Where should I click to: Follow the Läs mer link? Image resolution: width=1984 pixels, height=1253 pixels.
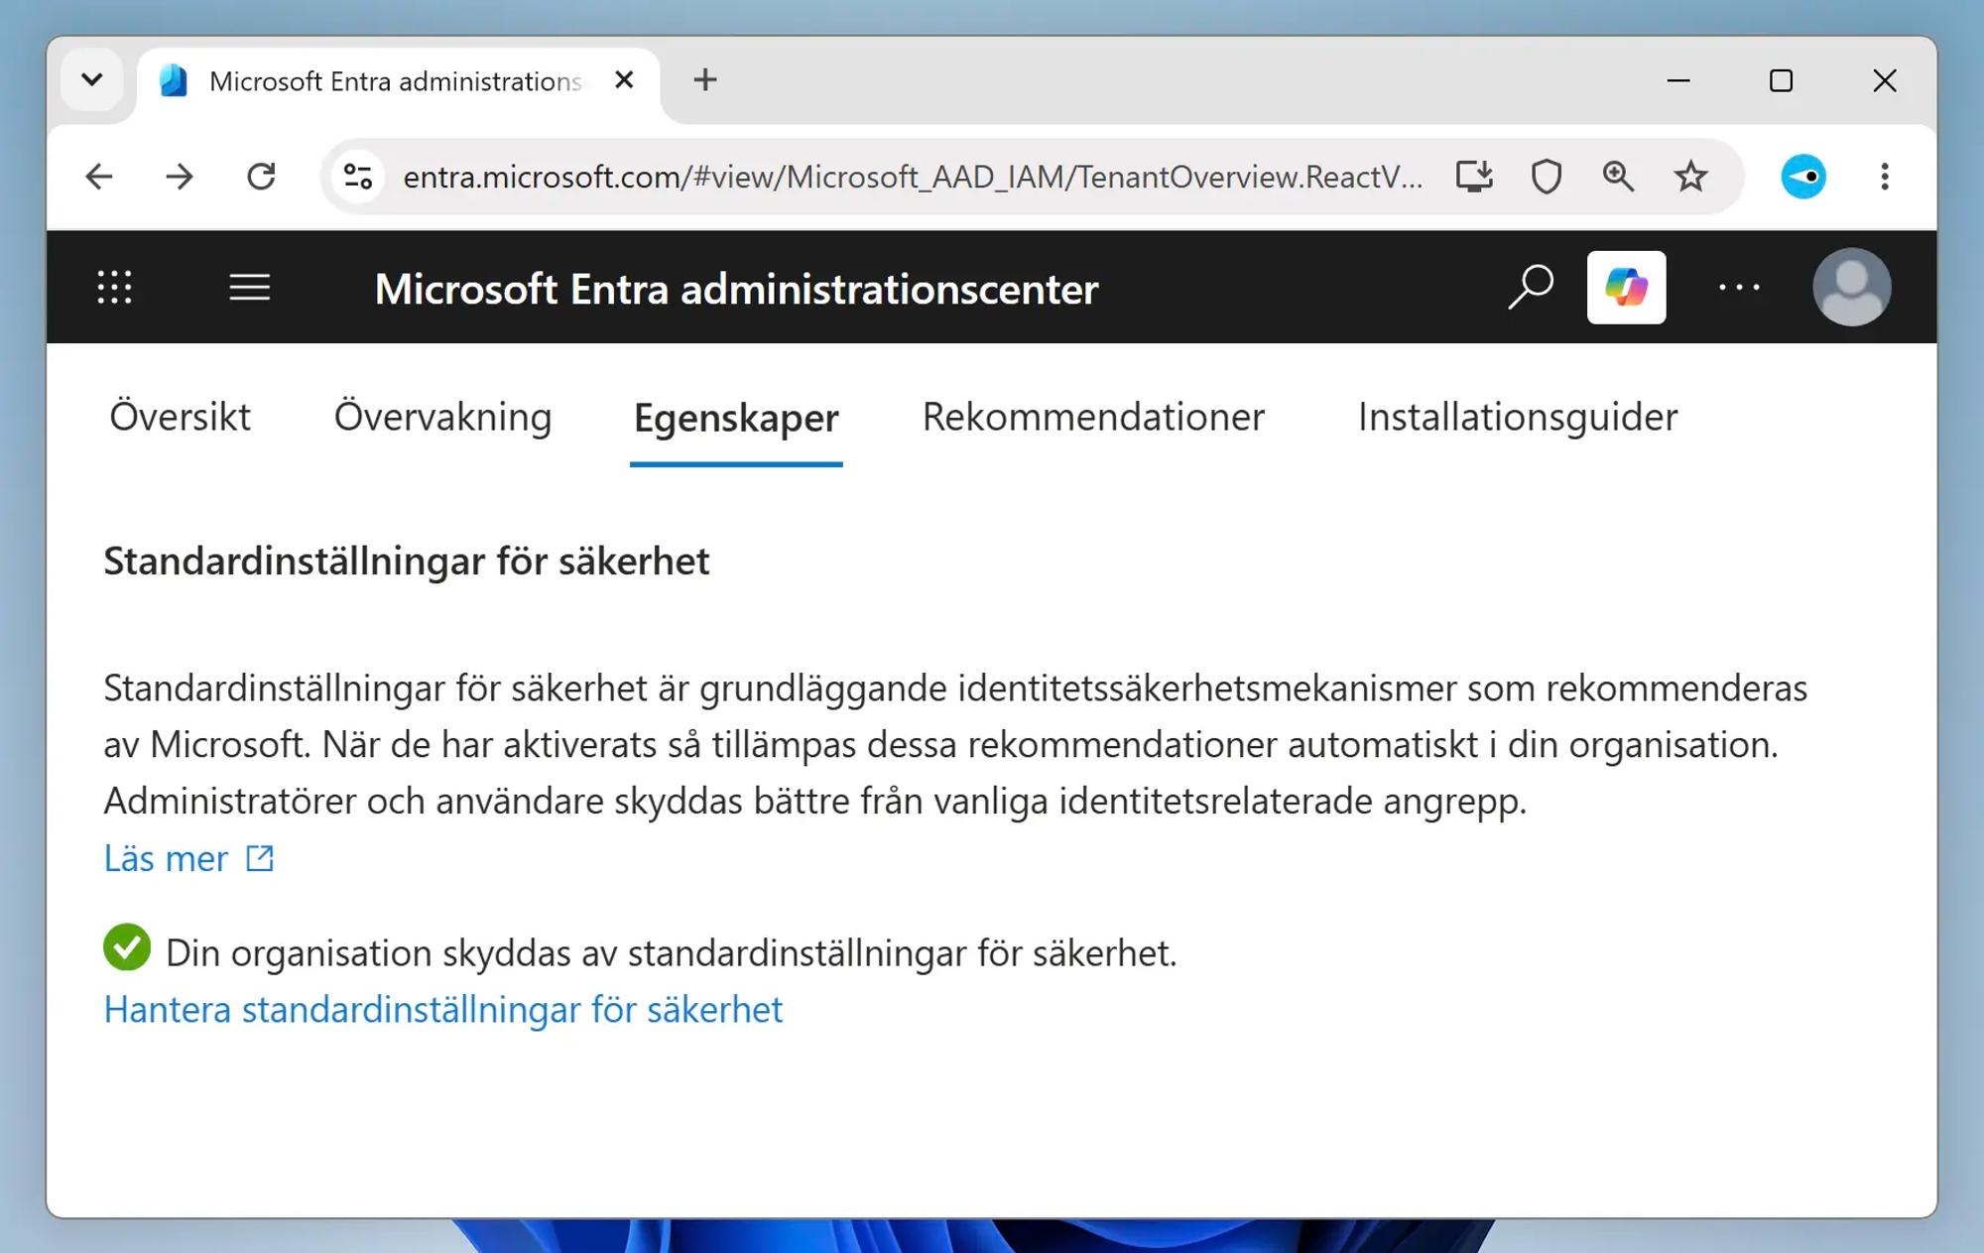[188, 858]
